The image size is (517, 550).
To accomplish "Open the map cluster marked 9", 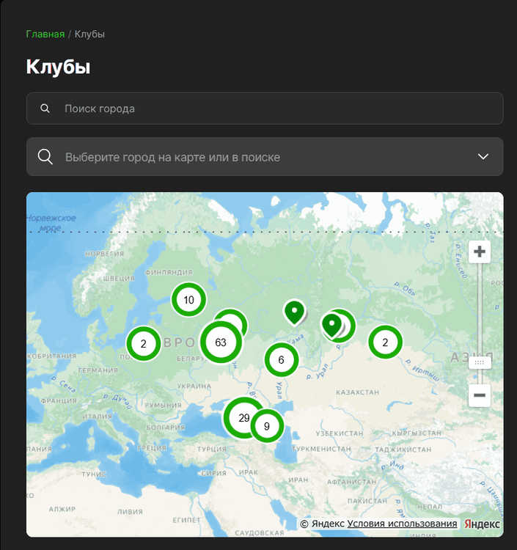I will coord(267,426).
